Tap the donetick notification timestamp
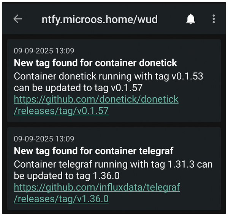Screen dimensions: 228x216 (x=44, y=51)
